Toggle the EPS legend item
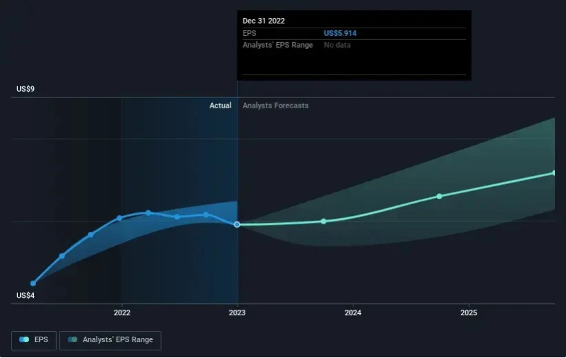 pyautogui.click(x=35, y=340)
